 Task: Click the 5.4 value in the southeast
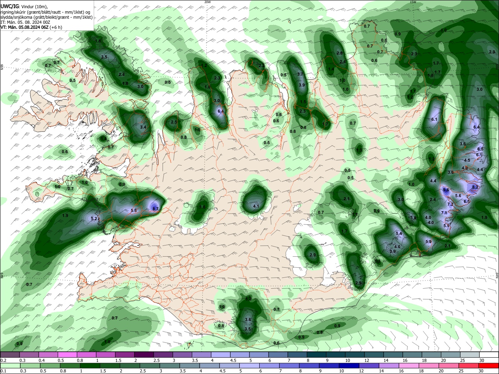399,233
